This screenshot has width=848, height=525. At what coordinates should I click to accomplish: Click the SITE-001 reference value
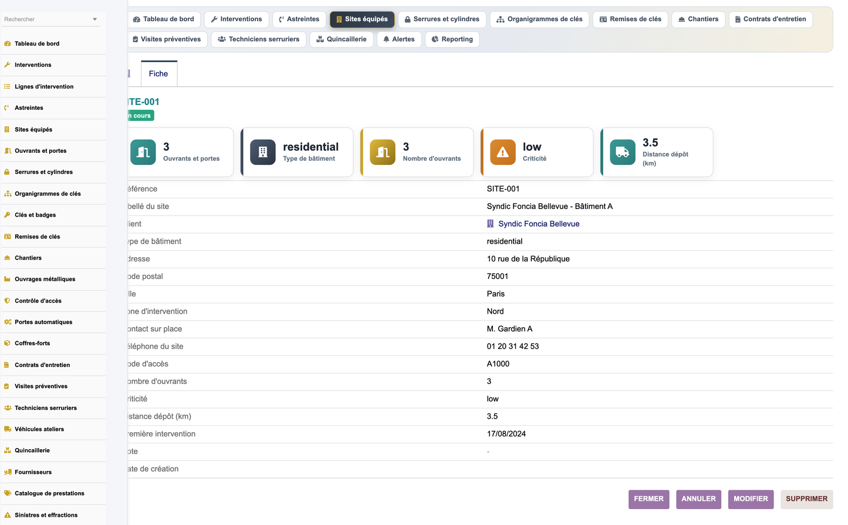(x=503, y=189)
